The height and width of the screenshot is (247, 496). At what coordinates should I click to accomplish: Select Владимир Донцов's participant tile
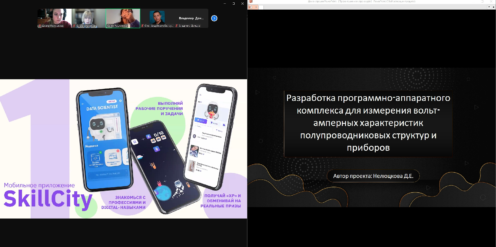[191, 18]
